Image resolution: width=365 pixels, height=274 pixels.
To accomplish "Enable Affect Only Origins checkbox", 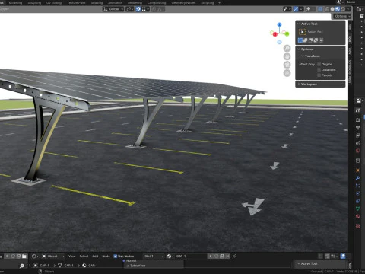I will click(319, 65).
